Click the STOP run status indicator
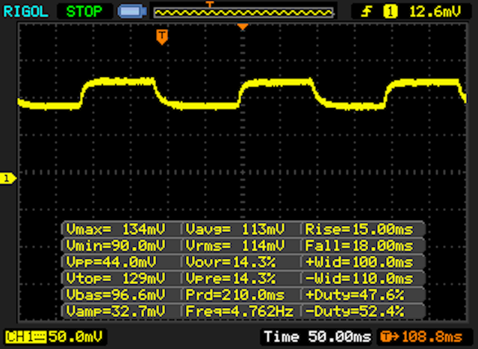Viewport: 478px width, 349px height. 84,12
